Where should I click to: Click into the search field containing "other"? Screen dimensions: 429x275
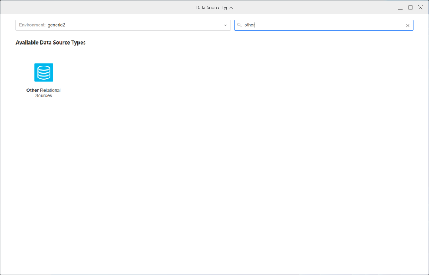321,25
